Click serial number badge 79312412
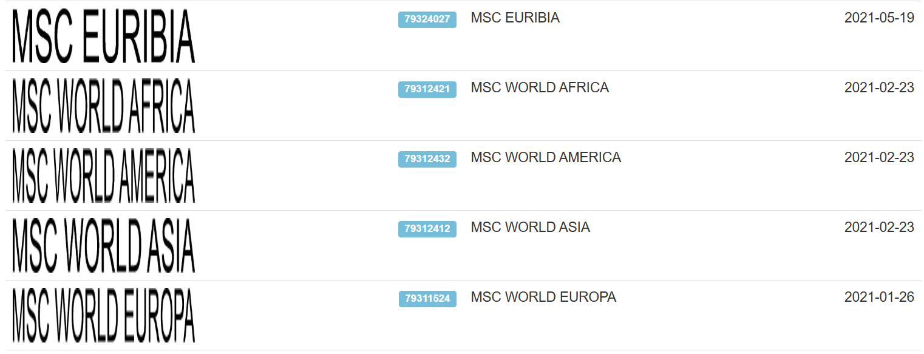 point(427,229)
